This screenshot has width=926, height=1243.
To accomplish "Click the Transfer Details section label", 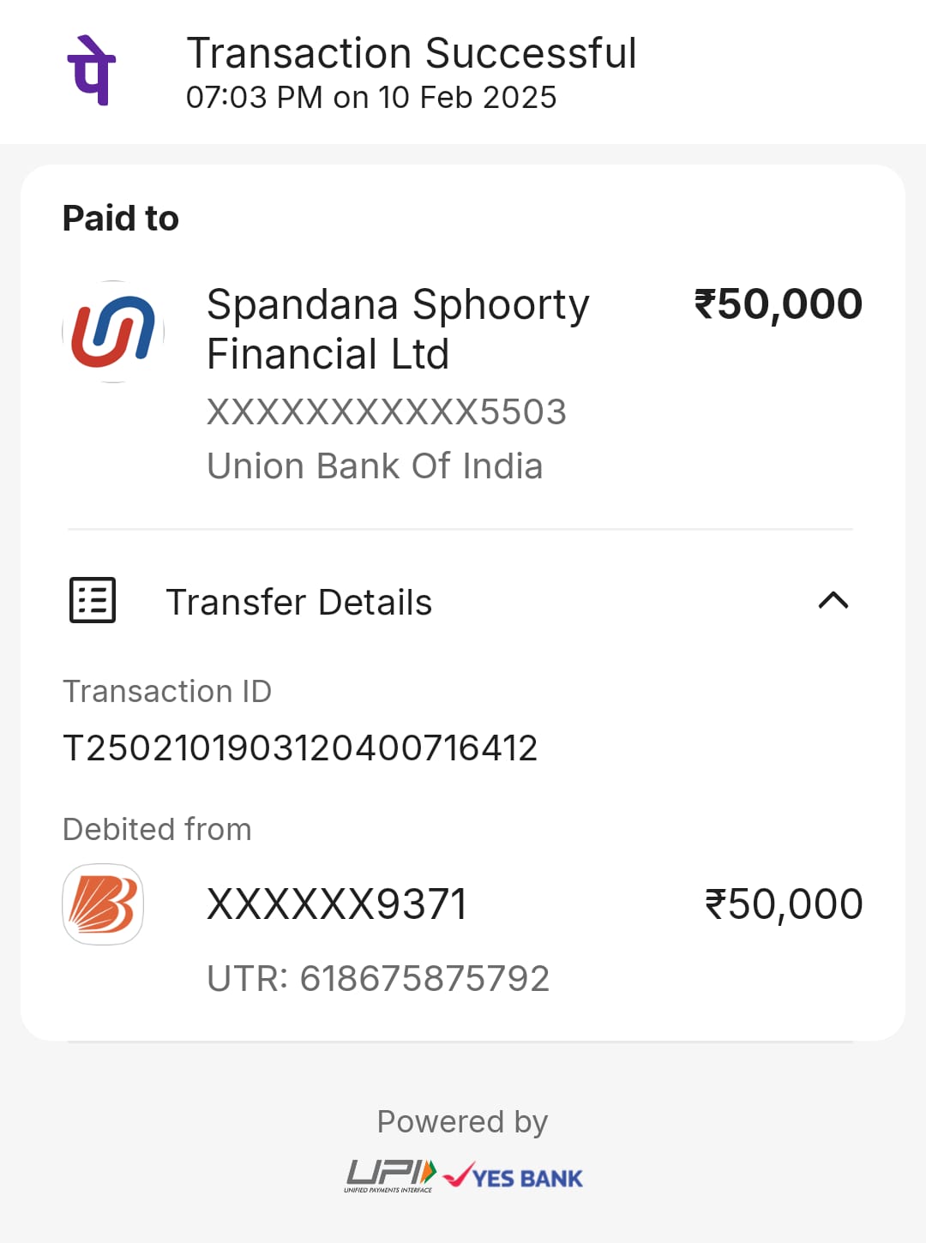I will pos(298,602).
